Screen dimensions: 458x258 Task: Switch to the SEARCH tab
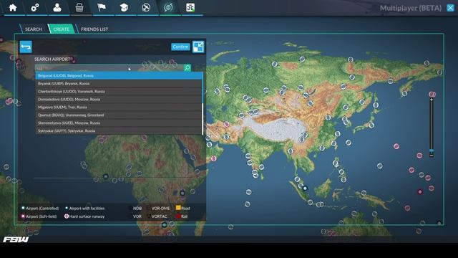tap(33, 29)
